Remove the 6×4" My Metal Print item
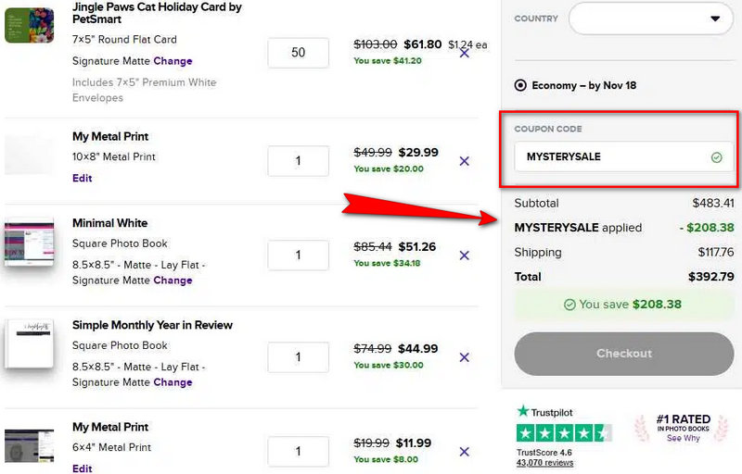The image size is (742, 474). click(465, 452)
